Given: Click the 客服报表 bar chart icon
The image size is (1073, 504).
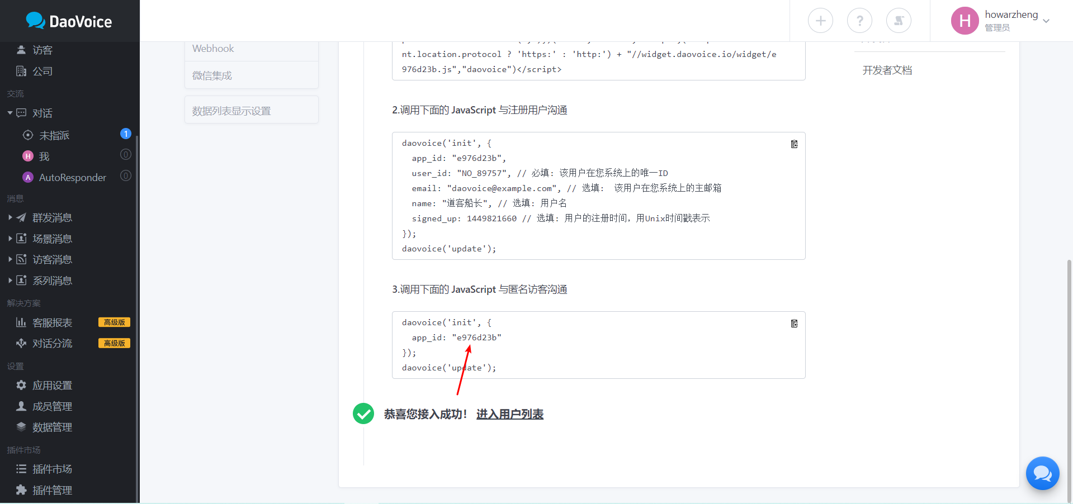Looking at the screenshot, I should point(21,322).
